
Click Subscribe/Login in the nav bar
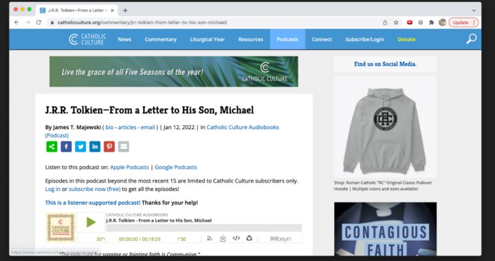point(364,39)
